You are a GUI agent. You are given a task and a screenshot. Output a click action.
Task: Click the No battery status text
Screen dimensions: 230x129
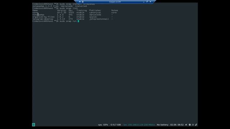tap(162, 125)
